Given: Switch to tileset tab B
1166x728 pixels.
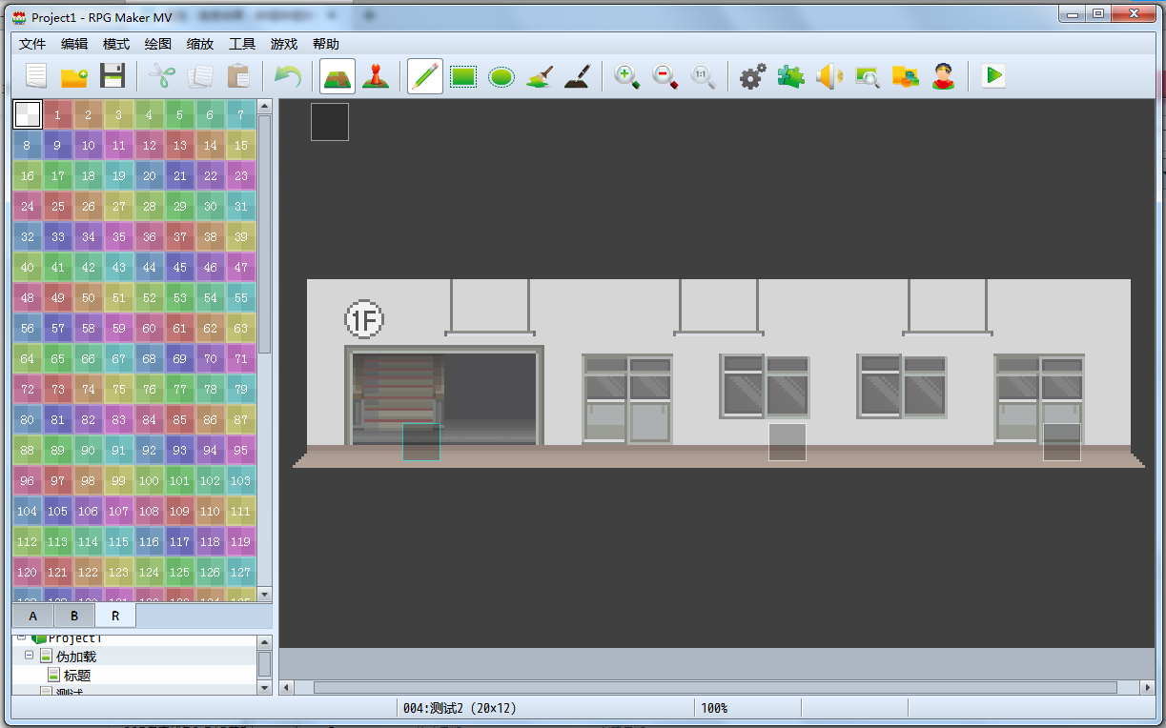Looking at the screenshot, I should pyautogui.click(x=74, y=616).
